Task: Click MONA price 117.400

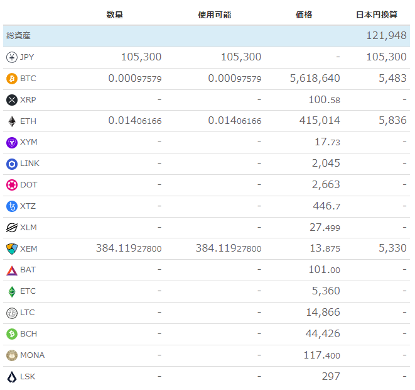Action: point(321,355)
